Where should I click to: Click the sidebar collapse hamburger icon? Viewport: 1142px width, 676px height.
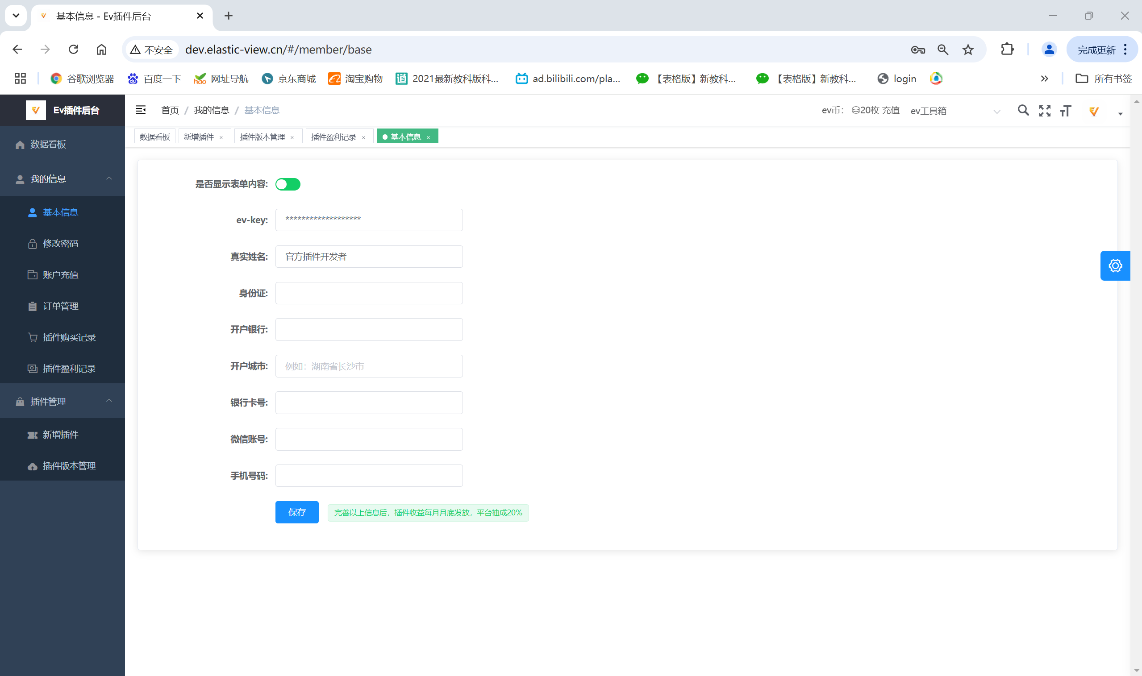pyautogui.click(x=140, y=110)
